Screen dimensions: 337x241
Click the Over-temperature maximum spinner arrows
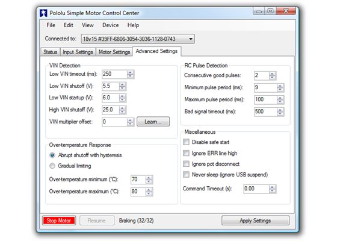pos(149,192)
